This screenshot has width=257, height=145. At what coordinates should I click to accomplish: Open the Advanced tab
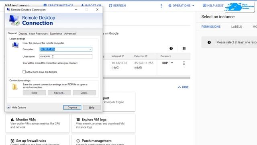pos(70,33)
